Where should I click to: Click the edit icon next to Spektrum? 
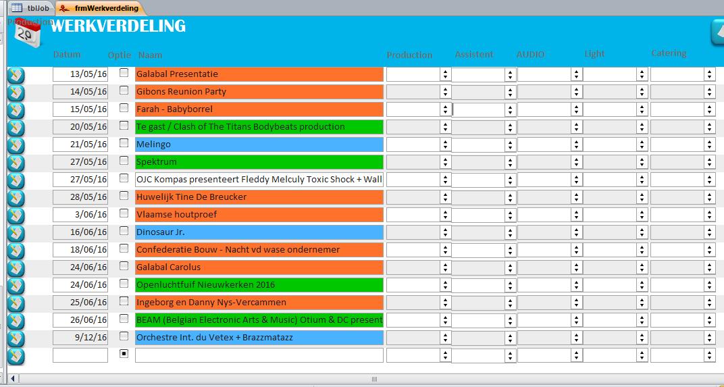[x=16, y=163]
